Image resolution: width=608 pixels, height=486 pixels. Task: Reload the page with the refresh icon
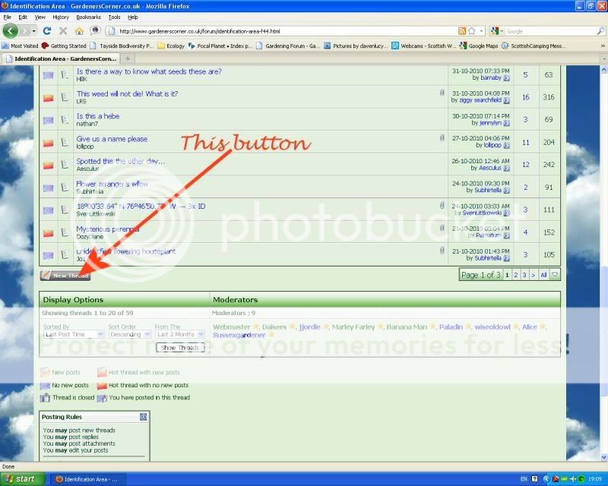[x=47, y=31]
